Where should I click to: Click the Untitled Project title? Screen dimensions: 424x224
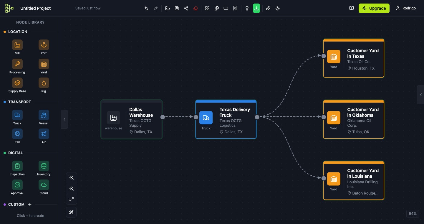pos(35,8)
